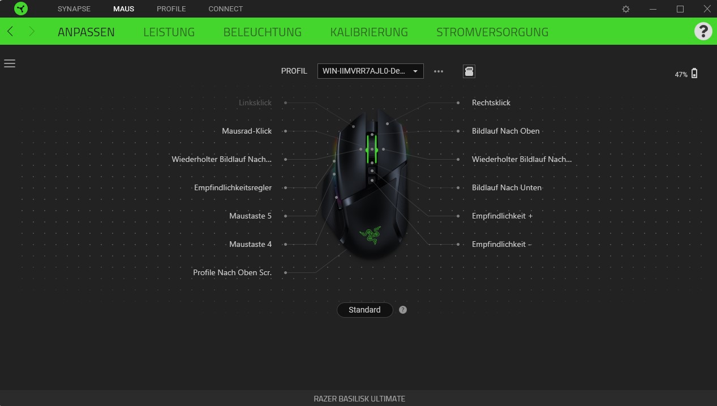
Task: Click the help question mark icon in green bar
Action: tap(702, 31)
